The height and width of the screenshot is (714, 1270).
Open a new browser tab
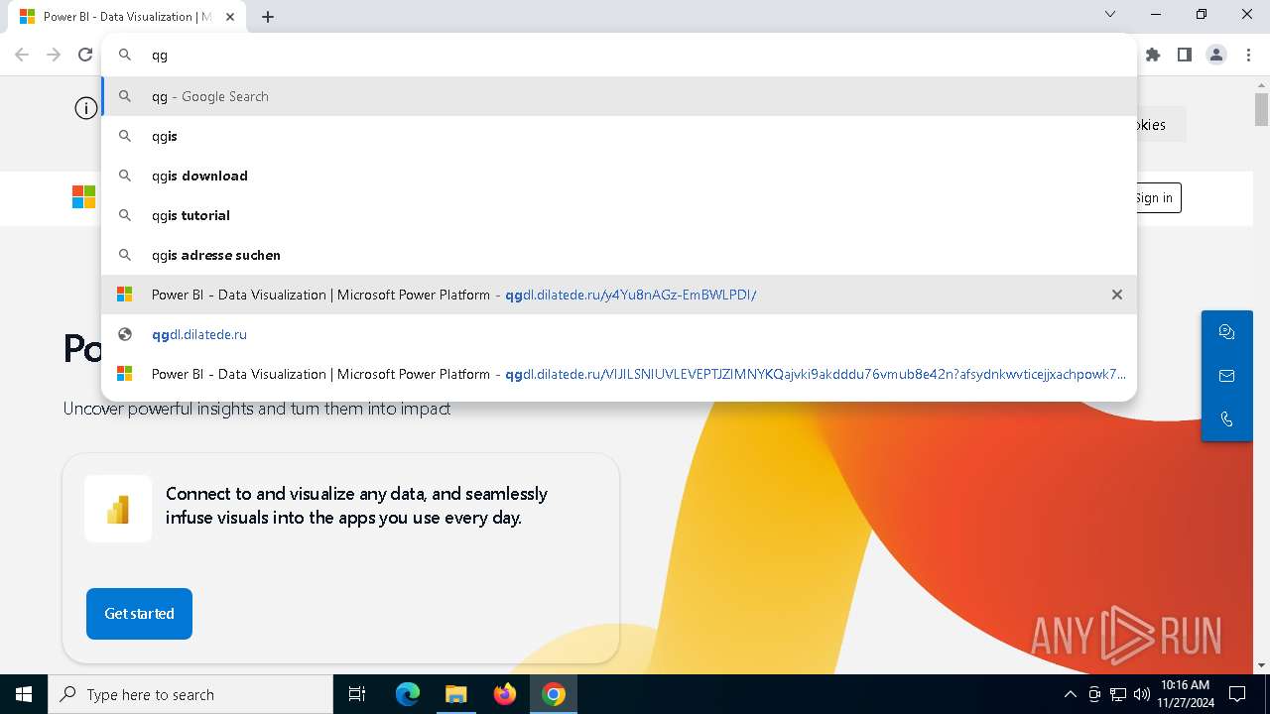point(268,16)
